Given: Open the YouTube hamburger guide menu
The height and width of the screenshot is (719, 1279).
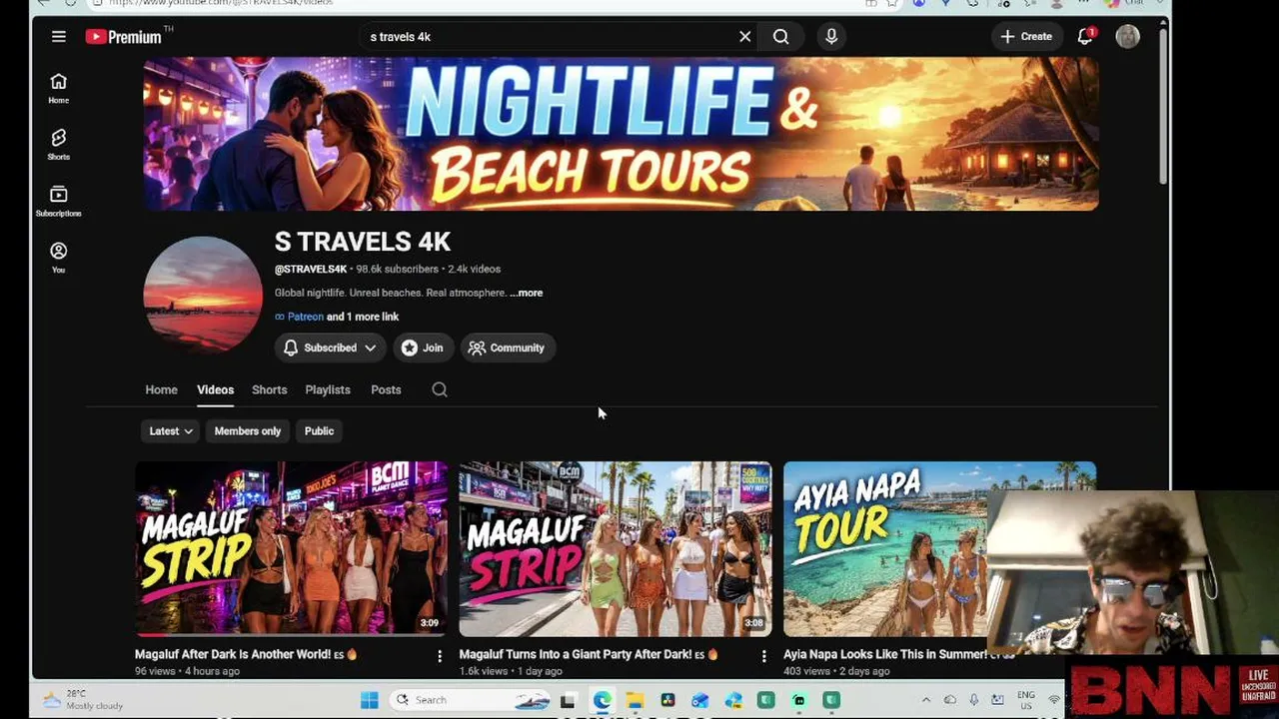Looking at the screenshot, I should click(59, 37).
